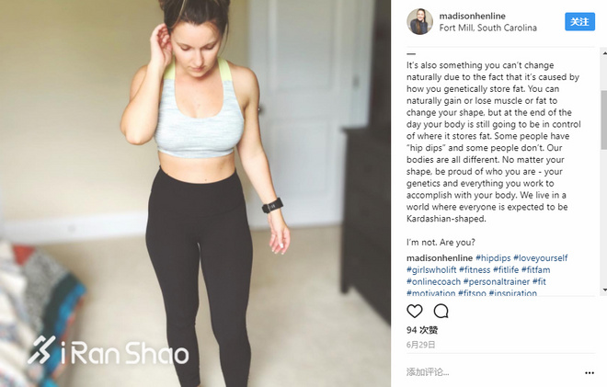Image resolution: width=607 pixels, height=387 pixels.
Task: Click the caption scrollbar down arrow
Action: [x=604, y=290]
